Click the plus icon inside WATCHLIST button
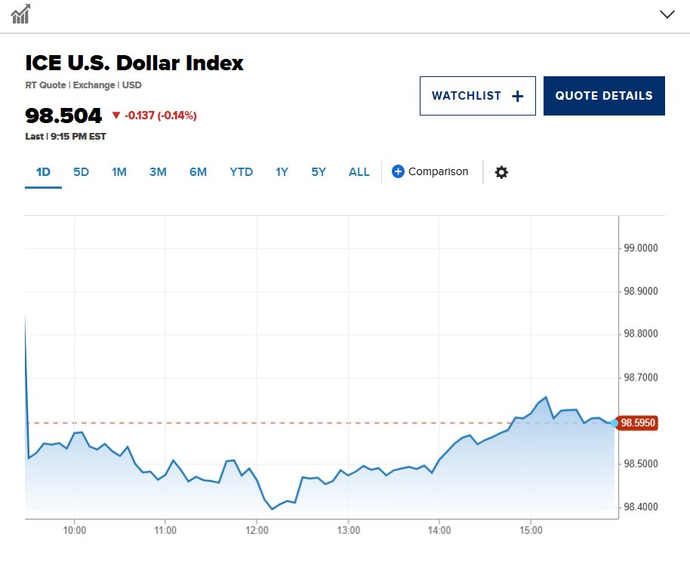This screenshot has height=561, width=690. pyautogui.click(x=516, y=95)
